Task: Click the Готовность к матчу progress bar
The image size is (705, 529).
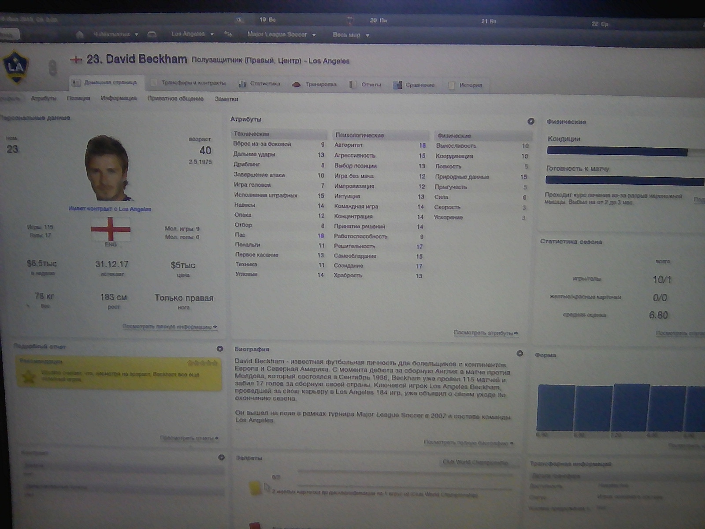Action: [x=625, y=180]
